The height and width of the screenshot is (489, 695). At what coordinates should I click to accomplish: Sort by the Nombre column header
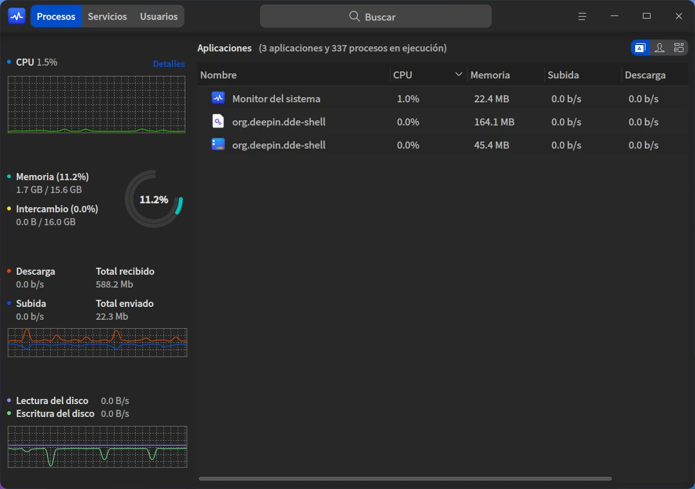(293, 75)
